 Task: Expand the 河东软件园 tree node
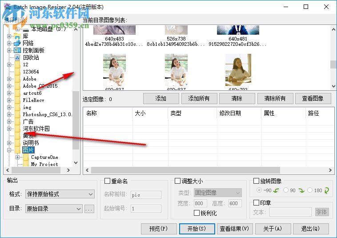(9, 129)
